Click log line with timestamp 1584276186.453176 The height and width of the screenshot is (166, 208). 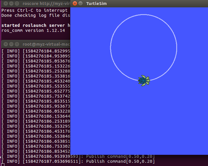(x=36, y=131)
